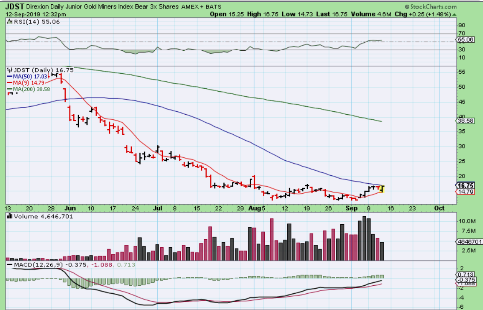Click the 12-Sep-2019 12:32pm timestamp
Viewport: 483px width, 310px height.
pyautogui.click(x=36, y=14)
